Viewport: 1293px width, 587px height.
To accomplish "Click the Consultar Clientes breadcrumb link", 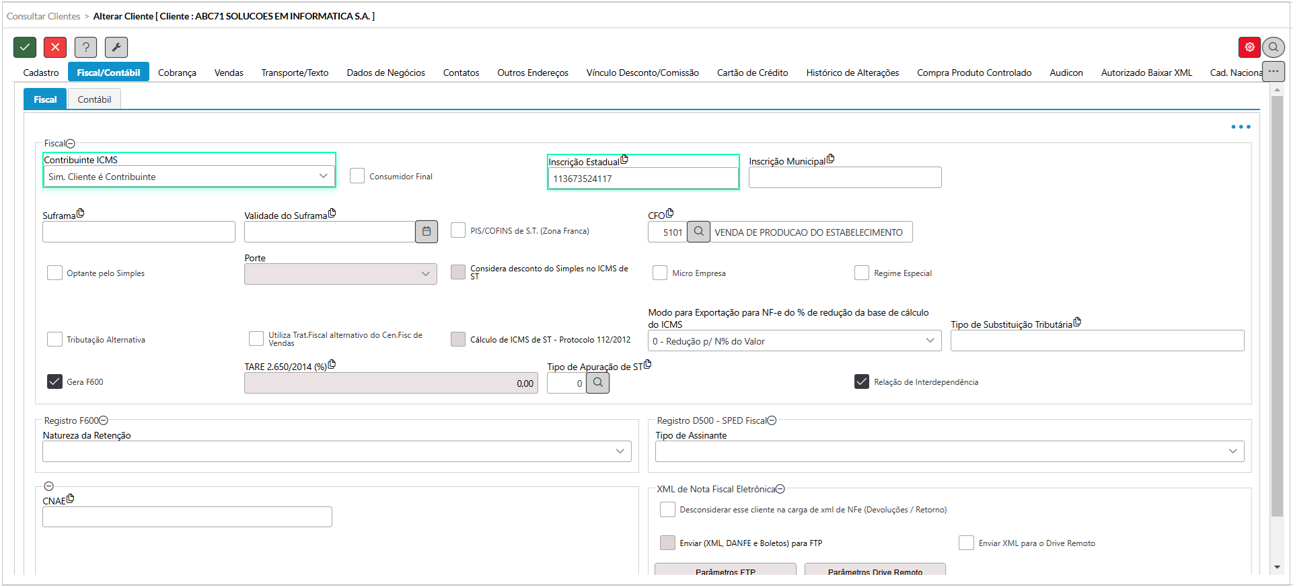I will pyautogui.click(x=43, y=16).
